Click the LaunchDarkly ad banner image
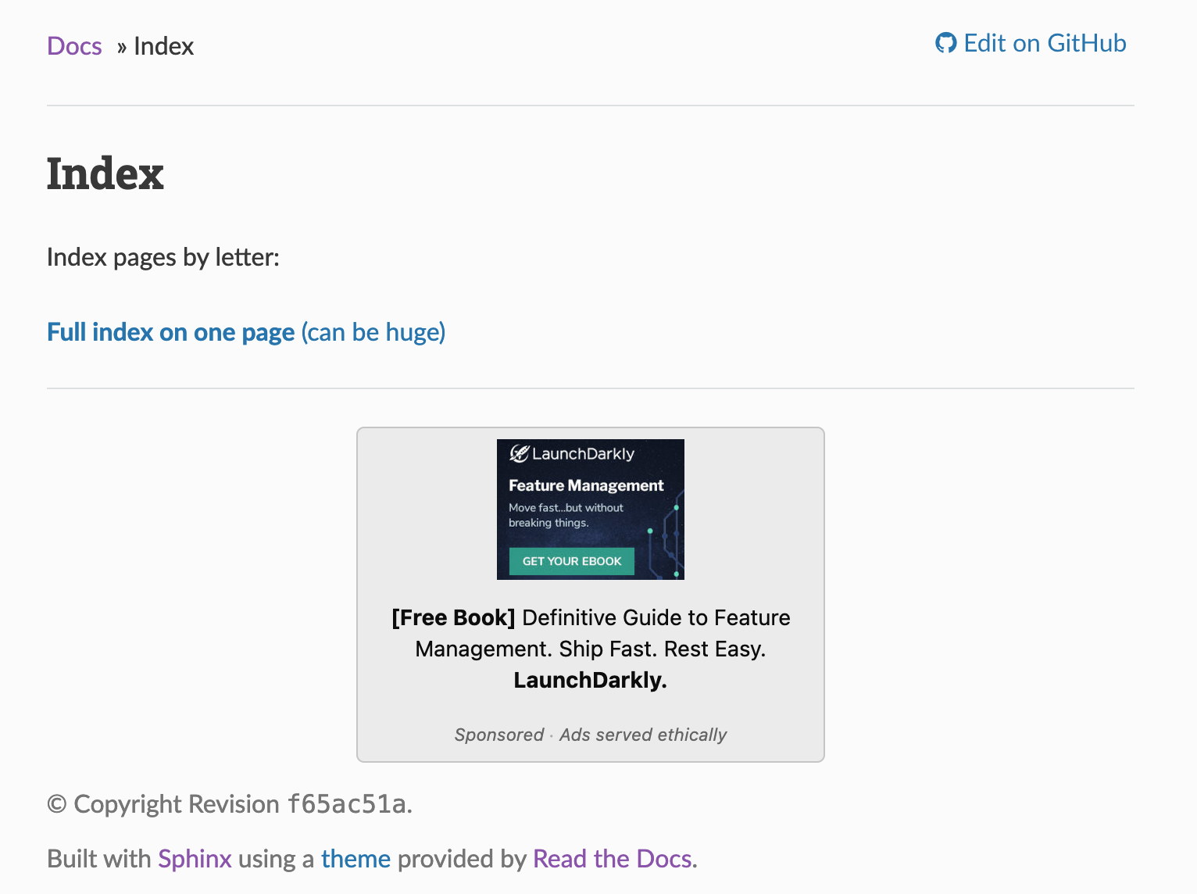This screenshot has height=894, width=1197. tap(591, 510)
